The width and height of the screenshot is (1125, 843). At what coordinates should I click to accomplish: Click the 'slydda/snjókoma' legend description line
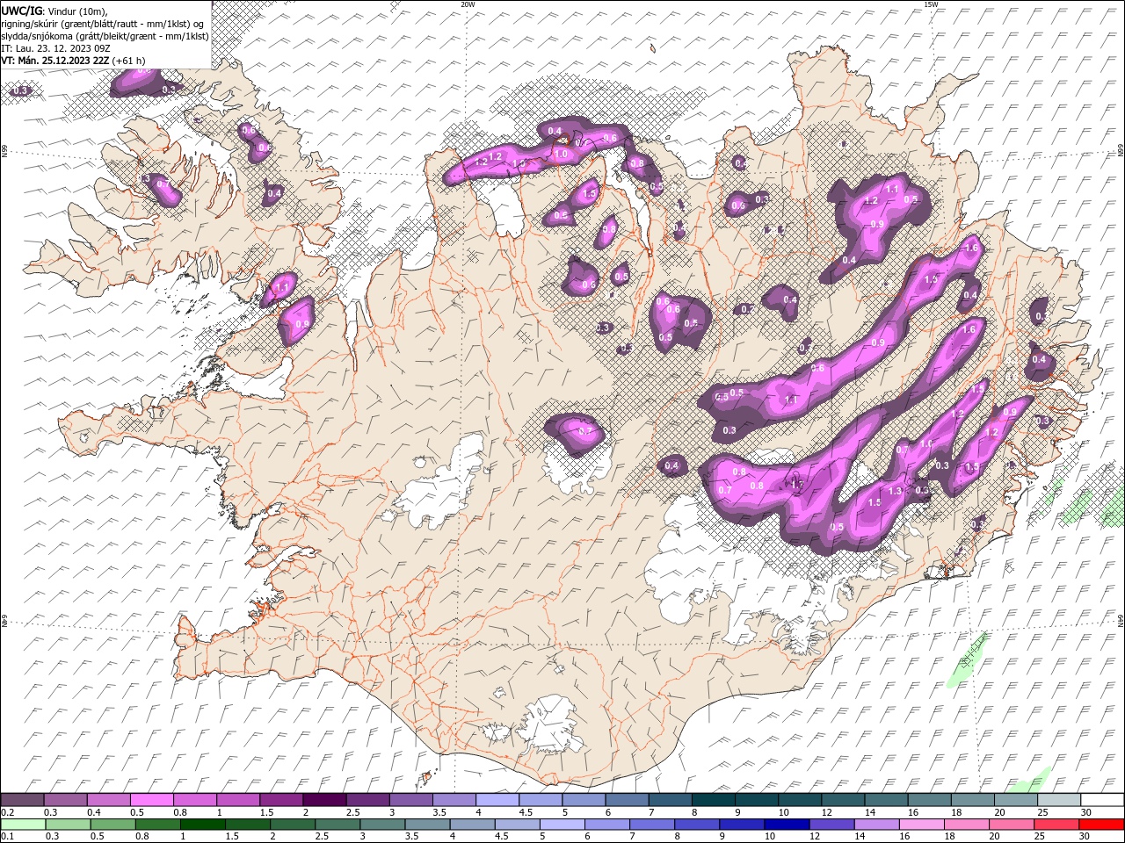(105, 36)
